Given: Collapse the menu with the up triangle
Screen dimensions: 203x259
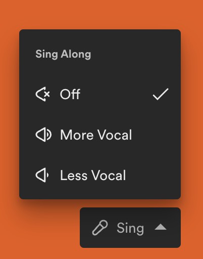Looking at the screenshot, I should point(161,227).
